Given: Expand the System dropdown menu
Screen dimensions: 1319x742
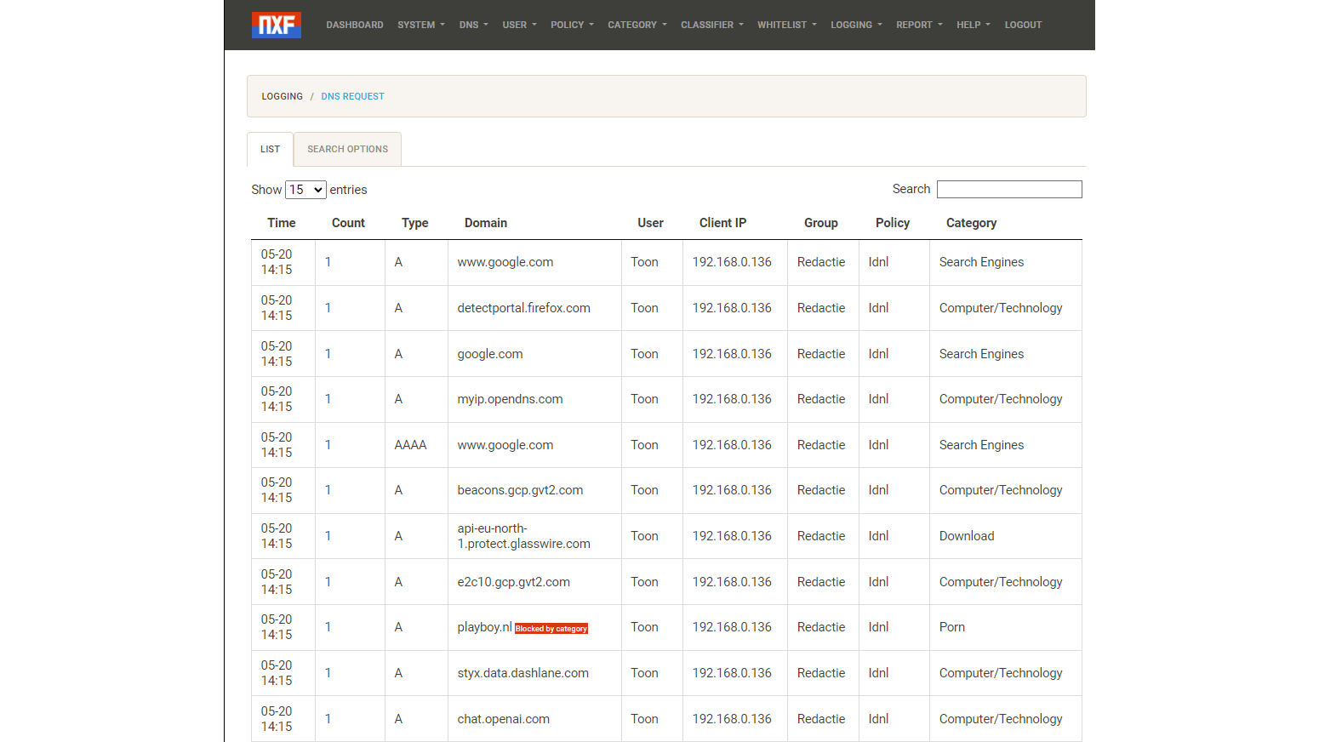Looking at the screenshot, I should click(420, 25).
